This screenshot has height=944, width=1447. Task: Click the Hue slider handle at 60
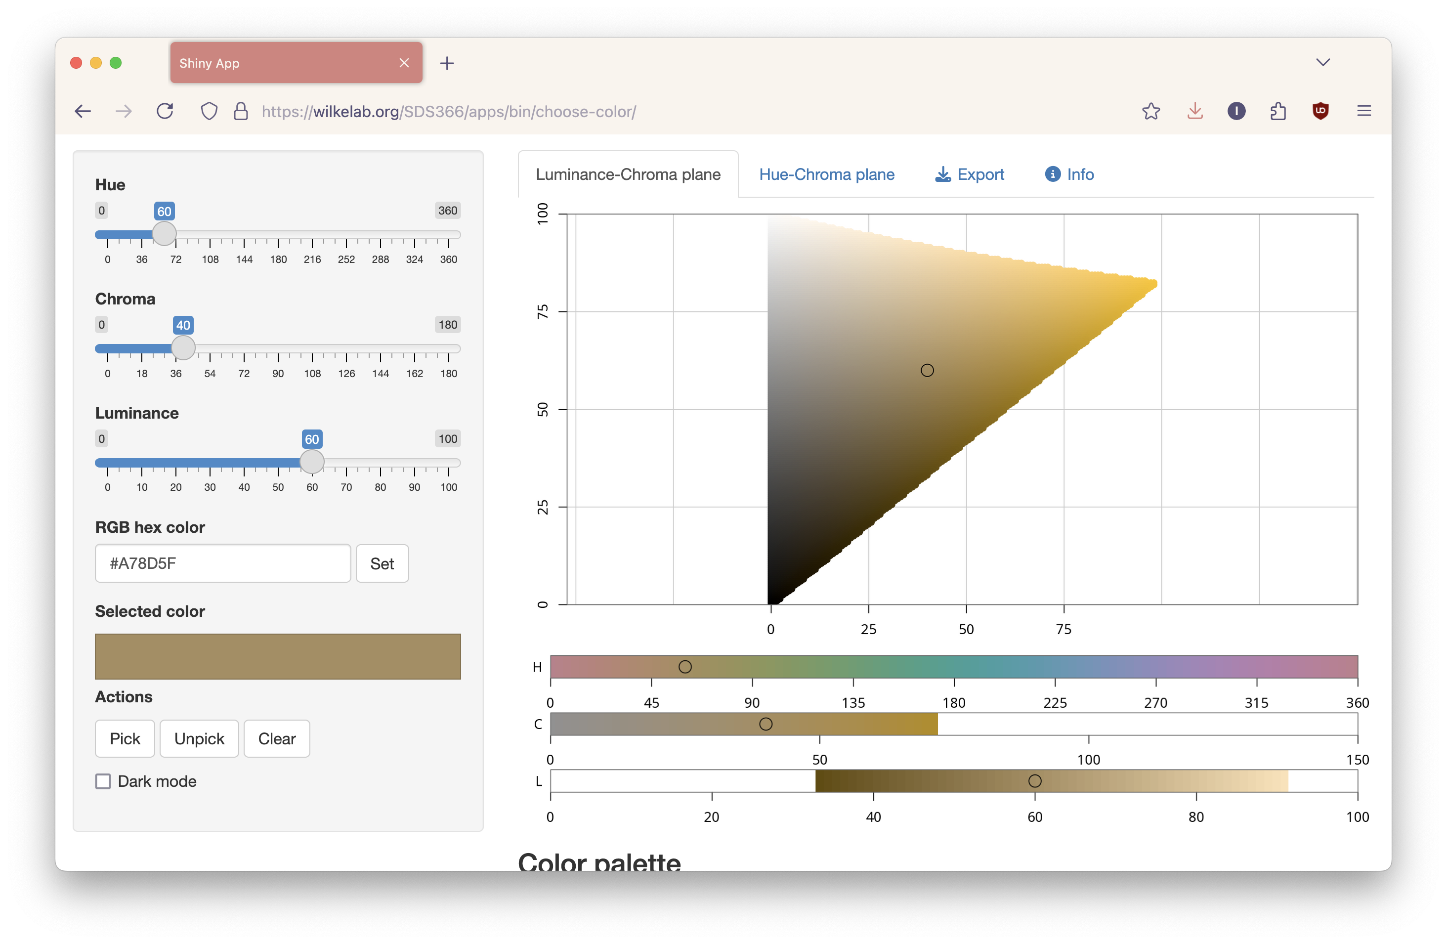coord(164,234)
